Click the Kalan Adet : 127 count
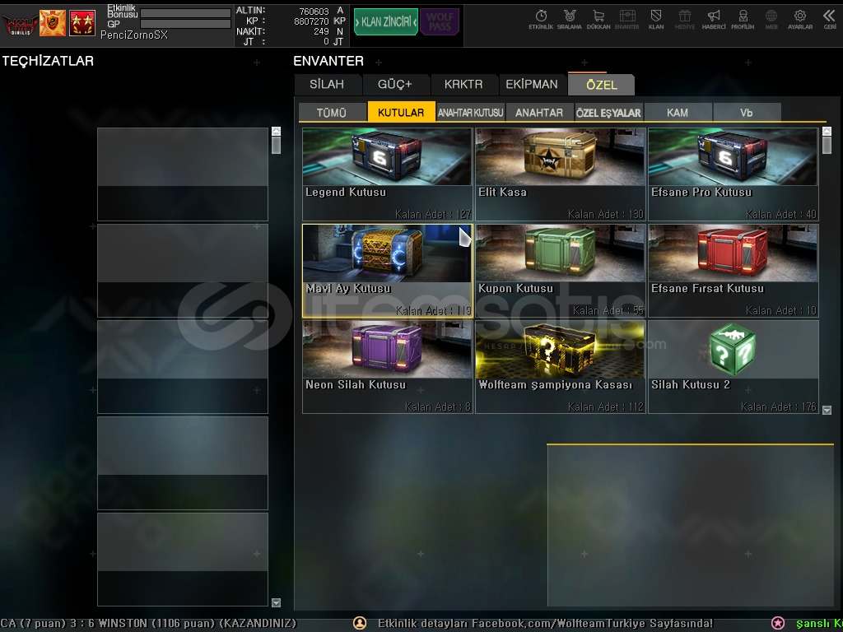 point(433,215)
